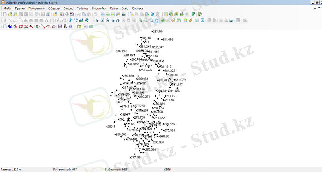
Task: Choose the Boundary Select tool
Action: pyautogui.click(x=118, y=20)
